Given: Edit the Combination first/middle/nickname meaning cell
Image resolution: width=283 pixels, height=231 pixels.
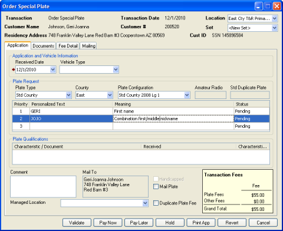Looking at the screenshot, I should [x=173, y=118].
